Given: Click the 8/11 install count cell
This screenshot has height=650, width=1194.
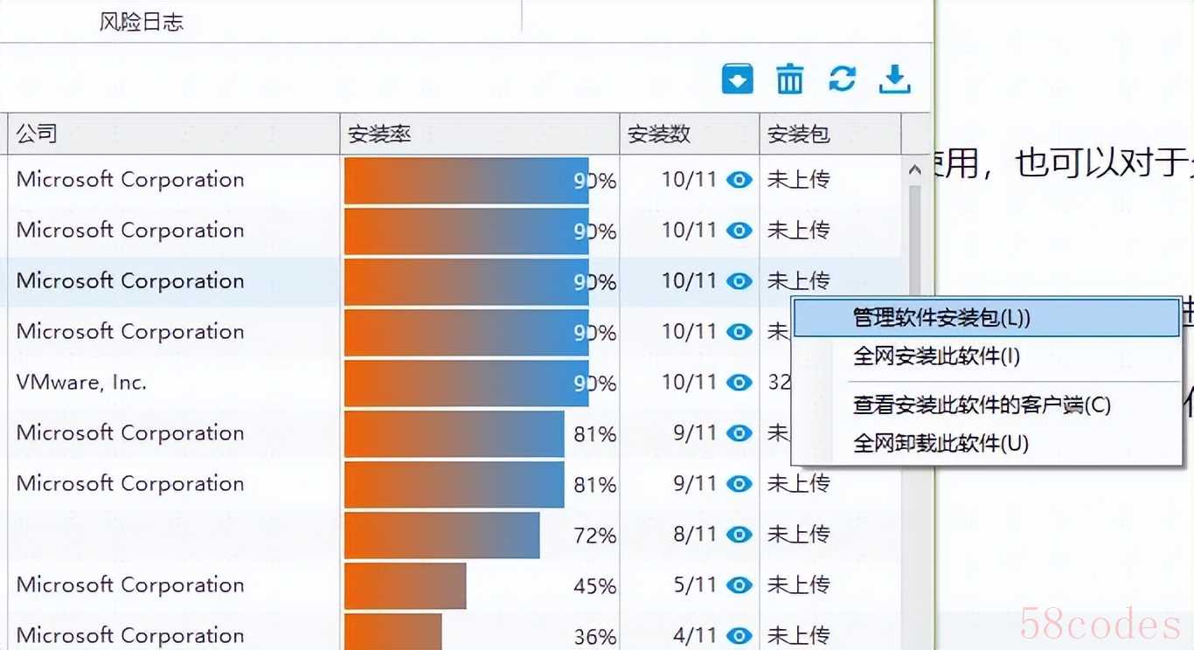Looking at the screenshot, I should (695, 535).
